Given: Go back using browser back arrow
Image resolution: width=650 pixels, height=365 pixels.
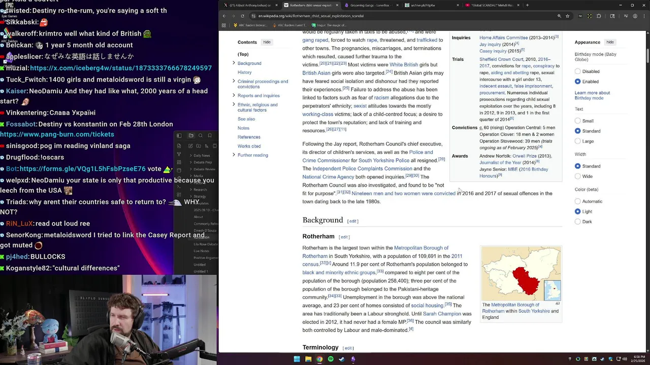Looking at the screenshot, I should [x=224, y=16].
